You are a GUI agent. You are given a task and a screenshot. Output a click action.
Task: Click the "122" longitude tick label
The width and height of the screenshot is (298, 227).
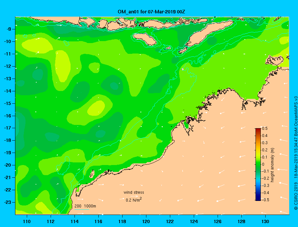point(170,221)
